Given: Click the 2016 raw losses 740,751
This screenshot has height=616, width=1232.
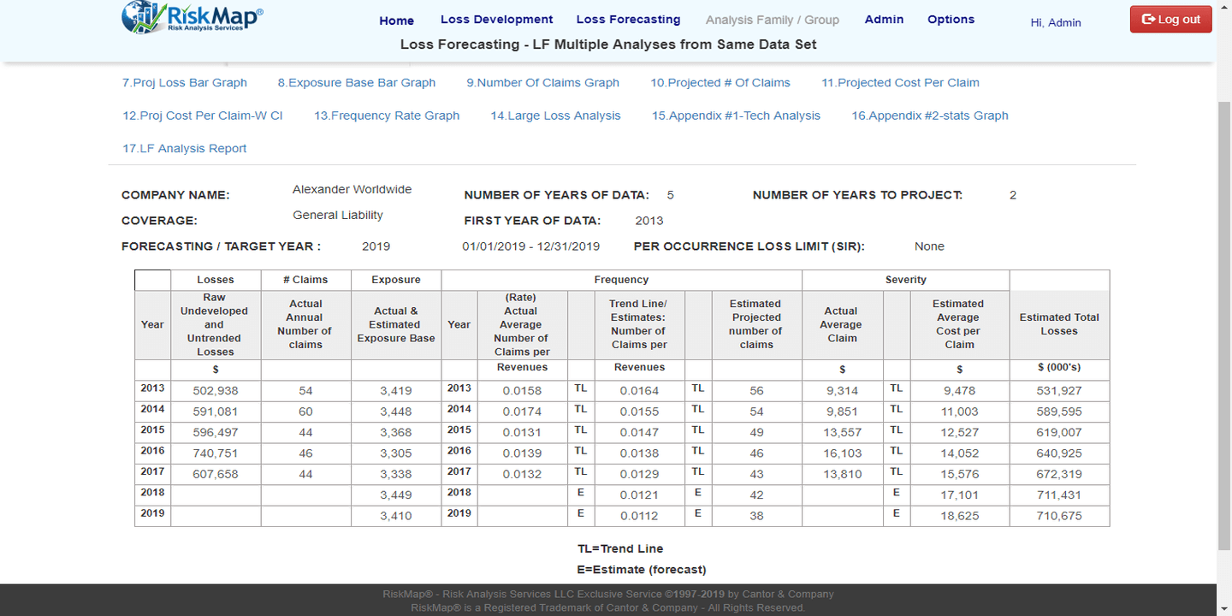Looking at the screenshot, I should [216, 453].
